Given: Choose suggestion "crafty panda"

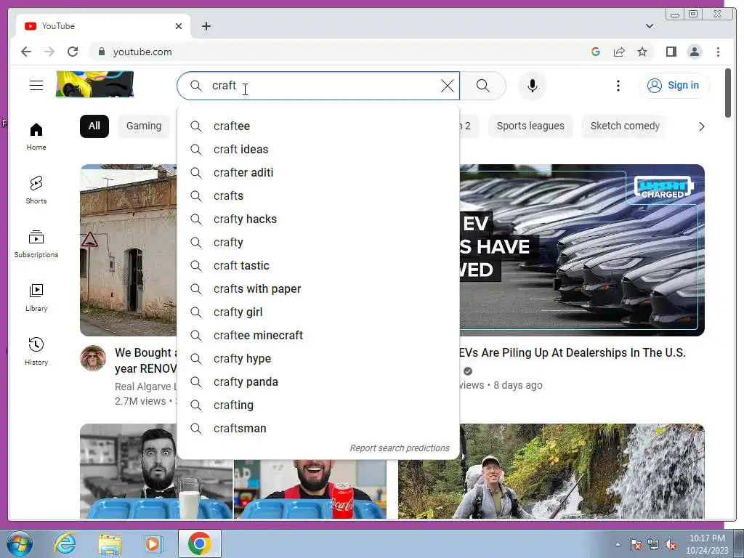Looking at the screenshot, I should [x=318, y=381].
